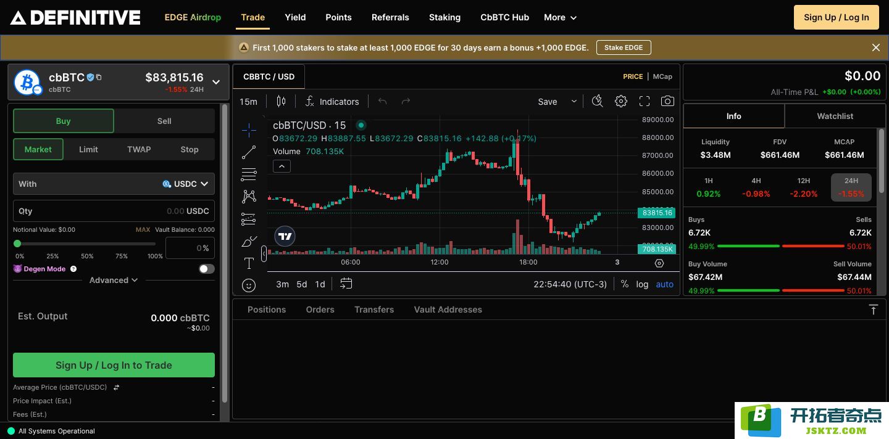Open the cbBTC token selector chevron
This screenshot has width=889, height=439.
(x=216, y=81)
